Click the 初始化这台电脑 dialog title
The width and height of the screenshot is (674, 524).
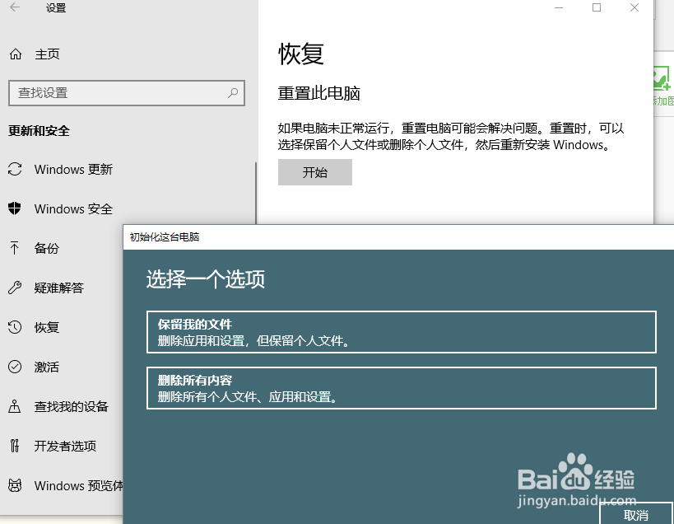[165, 237]
